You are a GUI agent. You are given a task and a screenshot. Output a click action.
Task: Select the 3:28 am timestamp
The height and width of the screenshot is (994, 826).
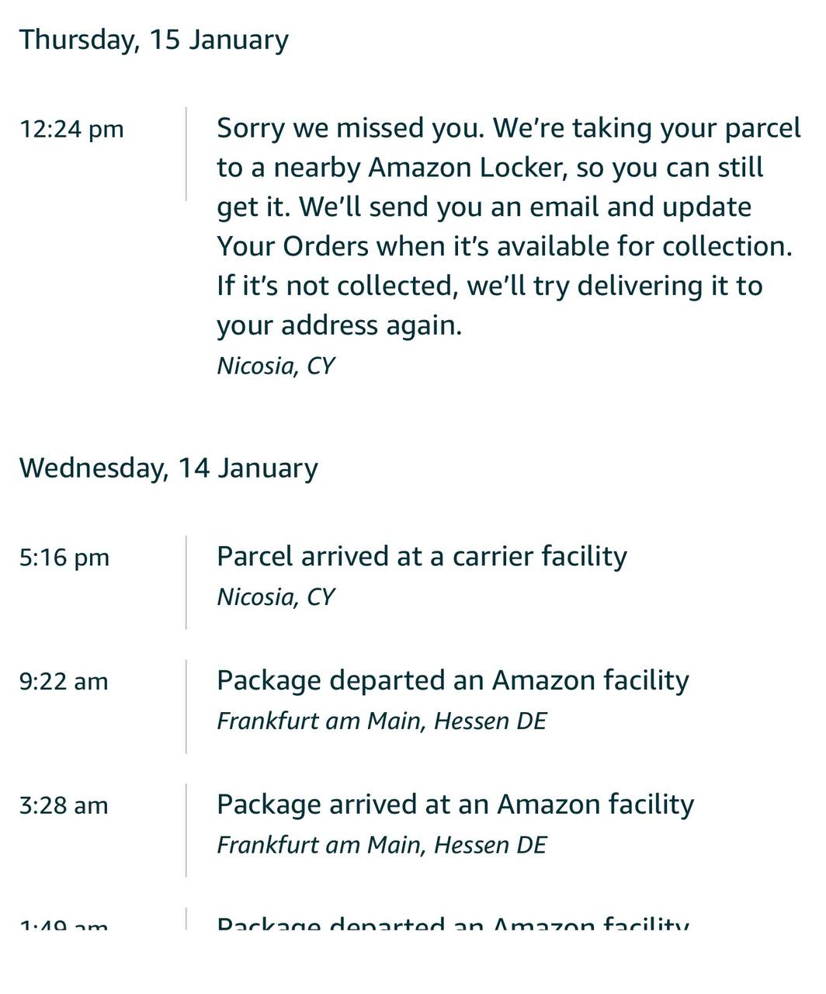[x=64, y=806]
